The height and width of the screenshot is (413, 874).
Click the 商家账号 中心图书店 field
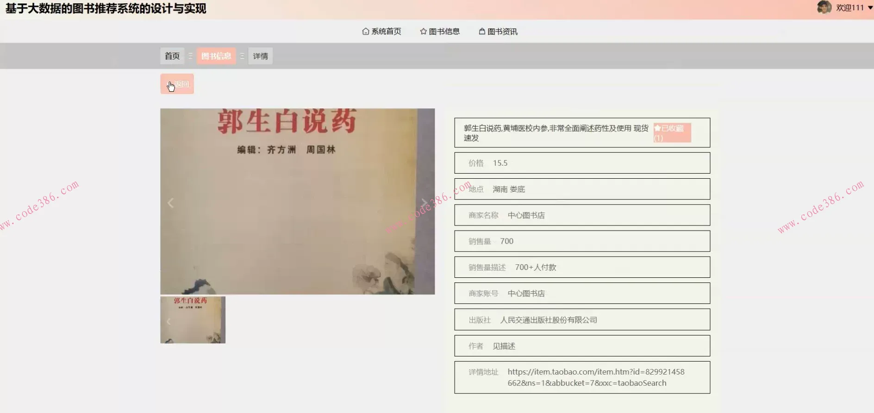tap(582, 294)
